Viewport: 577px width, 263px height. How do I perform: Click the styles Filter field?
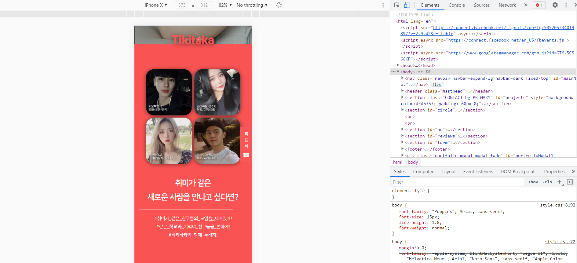tap(458, 182)
